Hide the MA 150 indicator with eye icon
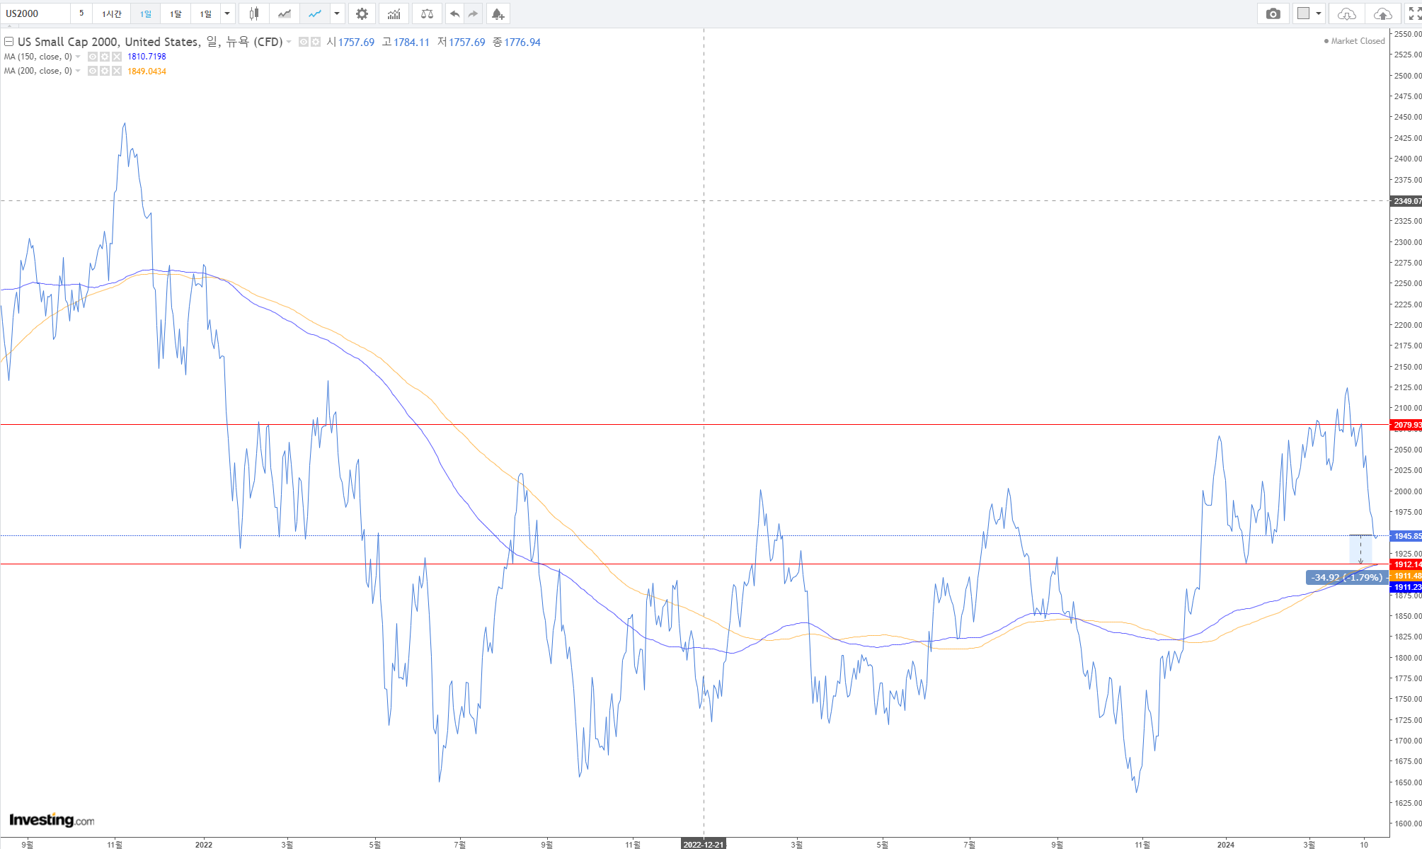Image resolution: width=1422 pixels, height=849 pixels. tap(93, 57)
